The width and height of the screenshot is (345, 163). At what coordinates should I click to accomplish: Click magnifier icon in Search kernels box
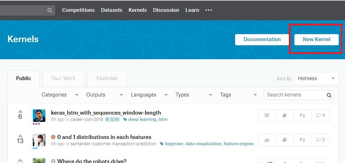tap(329, 95)
